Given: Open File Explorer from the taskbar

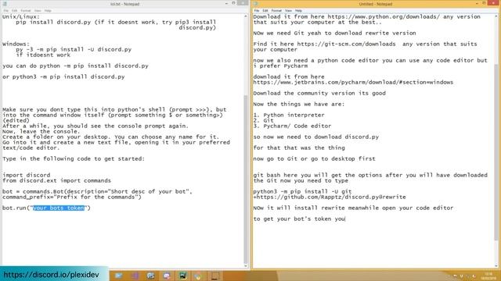Looking at the screenshot, I should 118,276.
